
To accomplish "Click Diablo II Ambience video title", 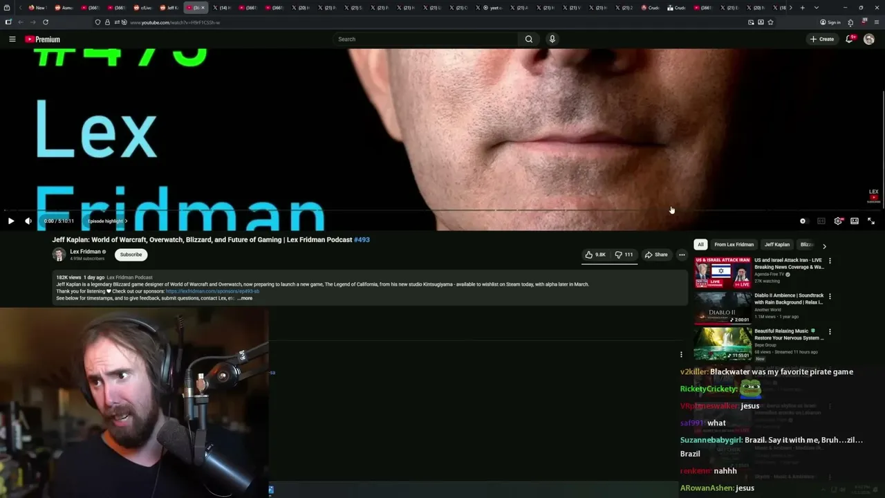I will (x=789, y=299).
